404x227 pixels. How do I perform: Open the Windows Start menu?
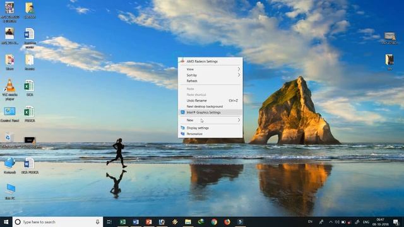point(6,222)
